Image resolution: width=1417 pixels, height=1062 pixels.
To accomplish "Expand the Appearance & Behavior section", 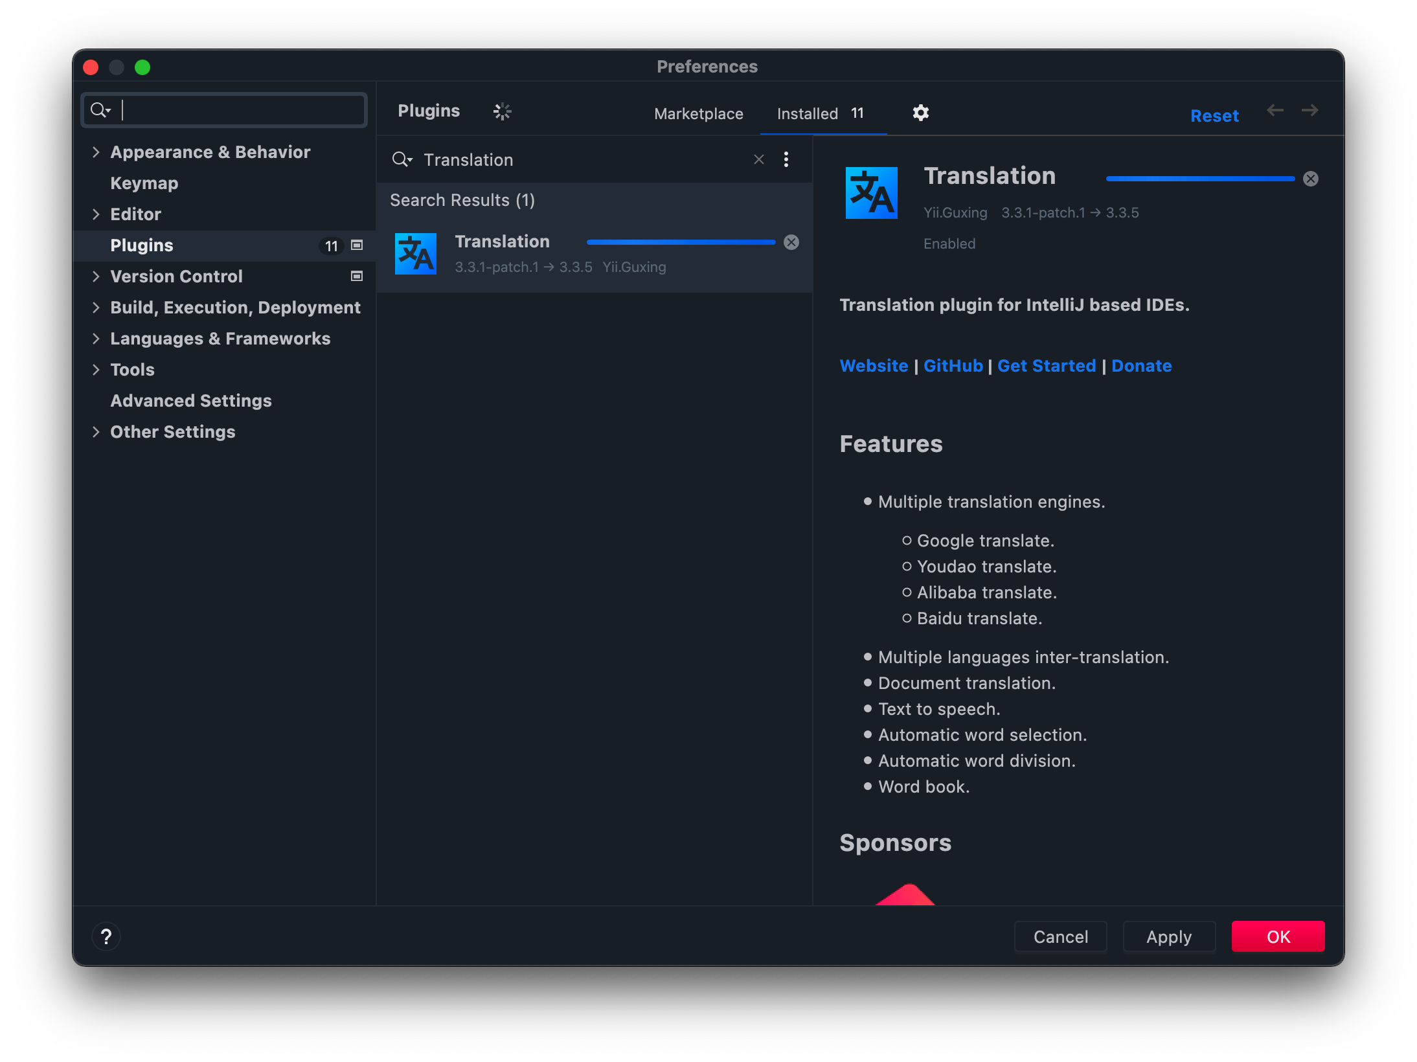I will (97, 152).
